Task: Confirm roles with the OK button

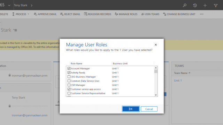Action: pos(131,109)
